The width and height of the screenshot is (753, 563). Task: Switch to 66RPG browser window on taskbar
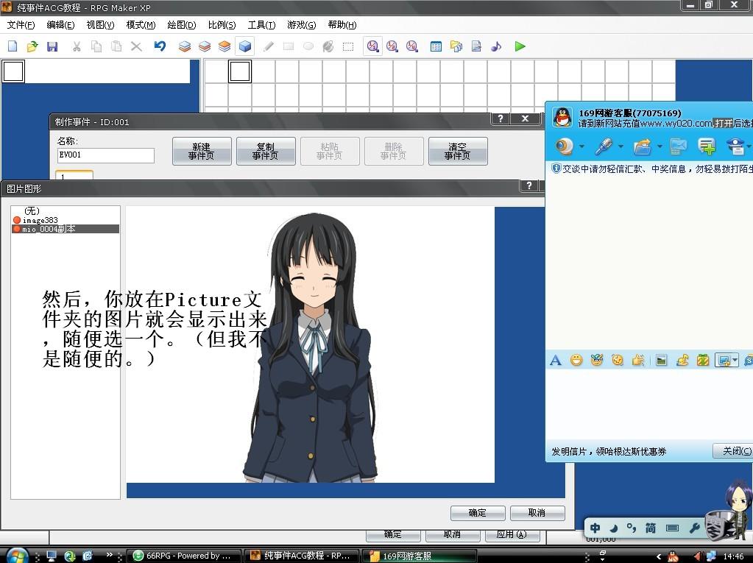[x=183, y=556]
